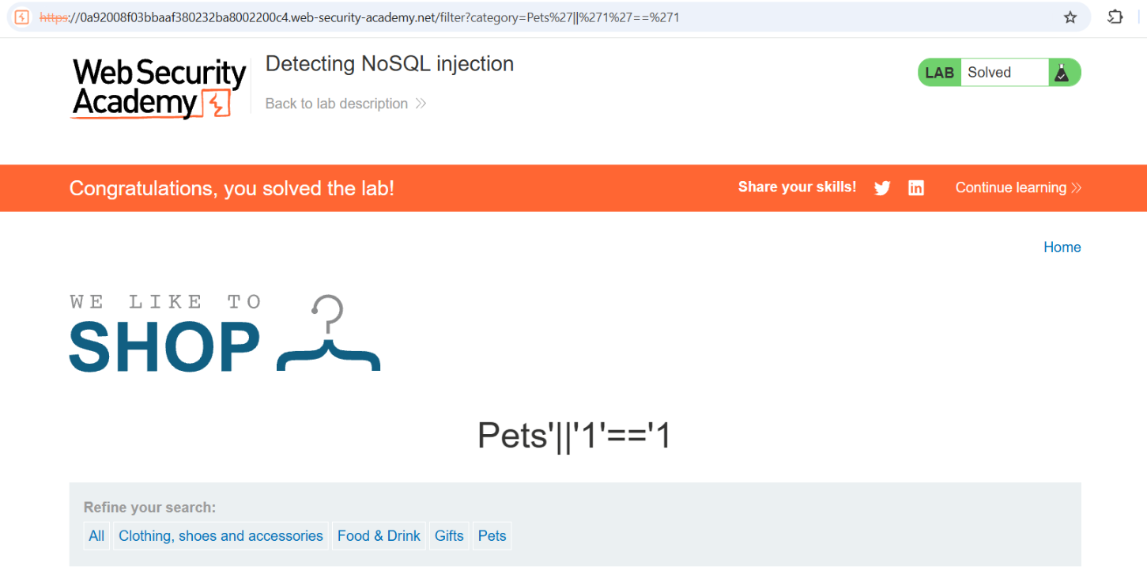1147x578 pixels.
Task: Click the bookmark star icon in address bar
Action: [x=1070, y=17]
